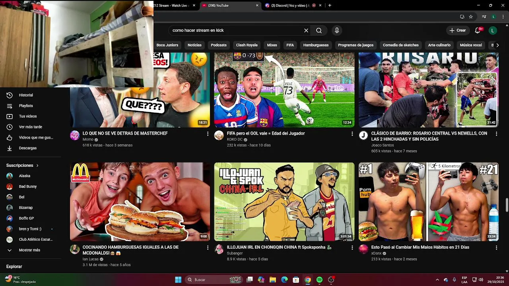Click the Ian Lucas channel avatar
Screen dimensions: 509x286
pyautogui.click(x=75, y=249)
